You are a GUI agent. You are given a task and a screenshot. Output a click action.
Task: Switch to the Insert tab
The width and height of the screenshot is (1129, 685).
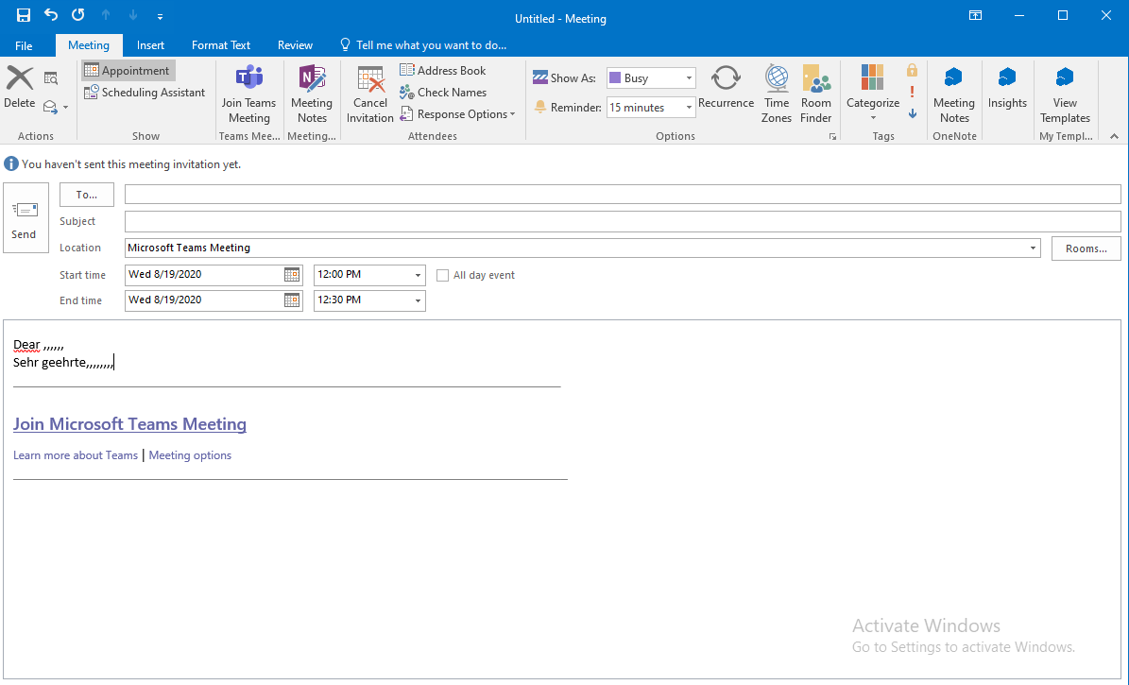[x=150, y=45]
